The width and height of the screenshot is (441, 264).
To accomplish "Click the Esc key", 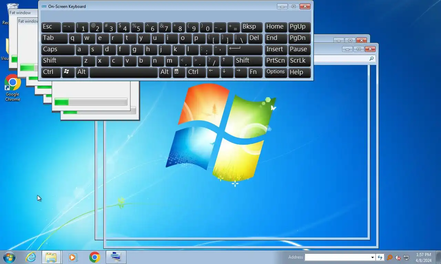I will 51,27.
